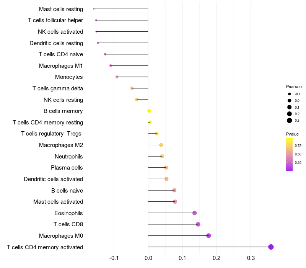Click the Pvalue color gradient bar

click(289, 154)
